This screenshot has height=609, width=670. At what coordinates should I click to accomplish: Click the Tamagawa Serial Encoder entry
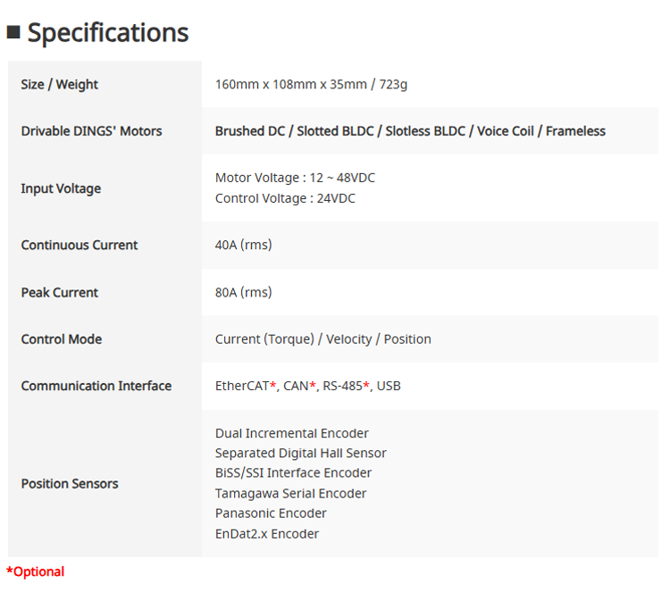pos(290,493)
